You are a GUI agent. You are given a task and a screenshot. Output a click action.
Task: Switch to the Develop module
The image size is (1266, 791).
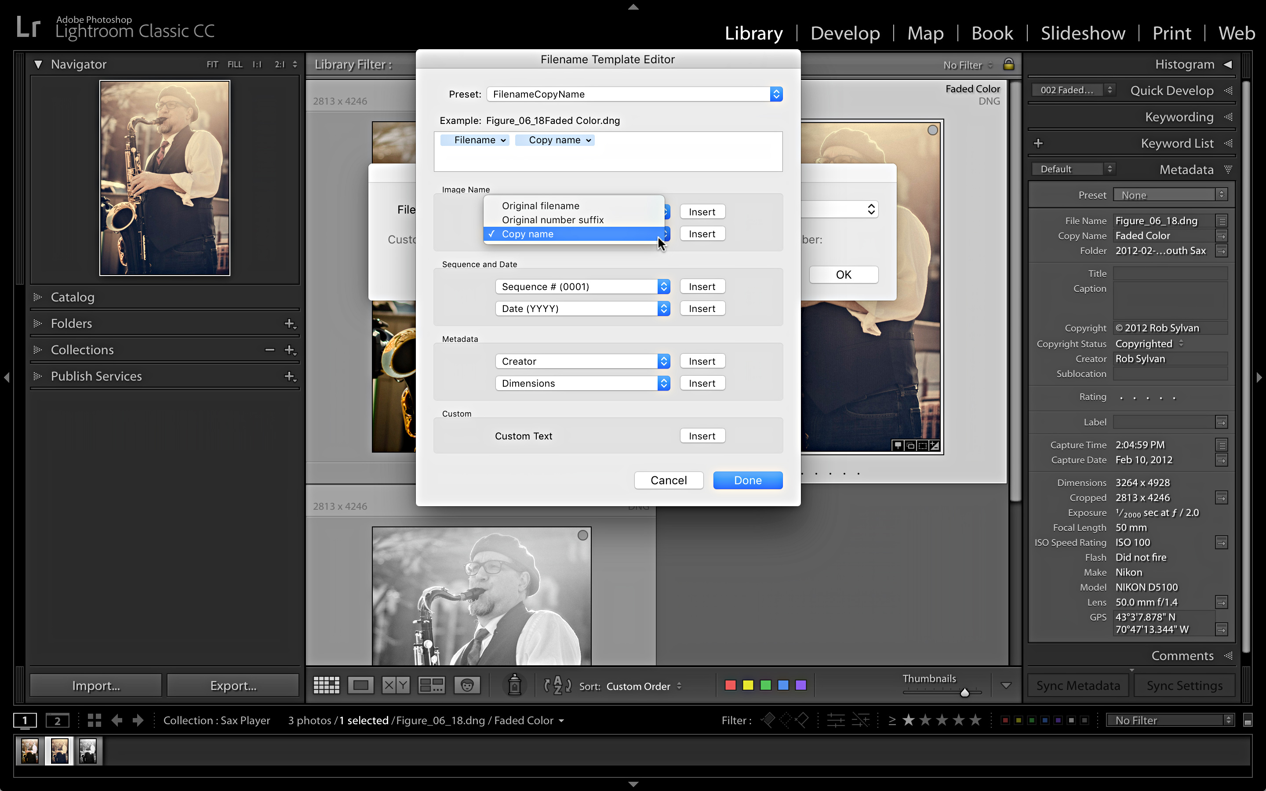pyautogui.click(x=844, y=33)
